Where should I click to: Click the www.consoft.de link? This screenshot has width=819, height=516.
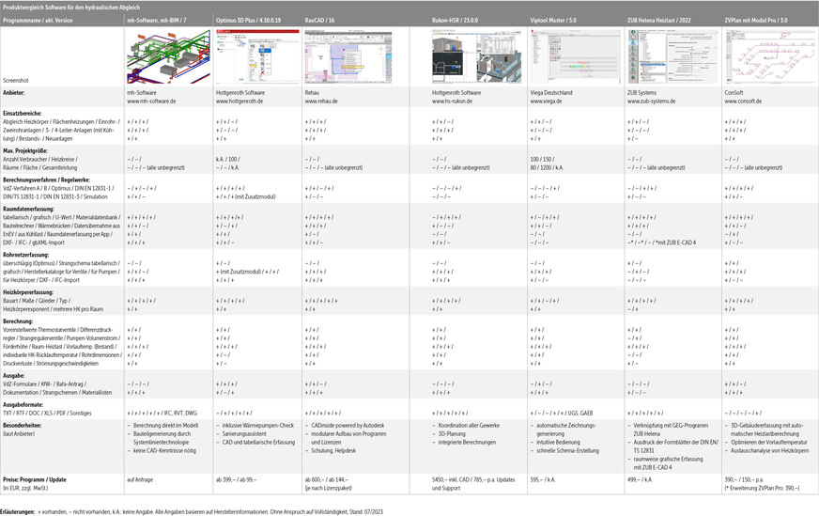(743, 100)
